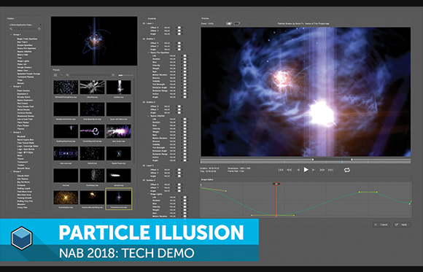The height and width of the screenshot is (272, 423).
Task: Select Turbulent Plasma in Group 1
Action: click(26, 77)
